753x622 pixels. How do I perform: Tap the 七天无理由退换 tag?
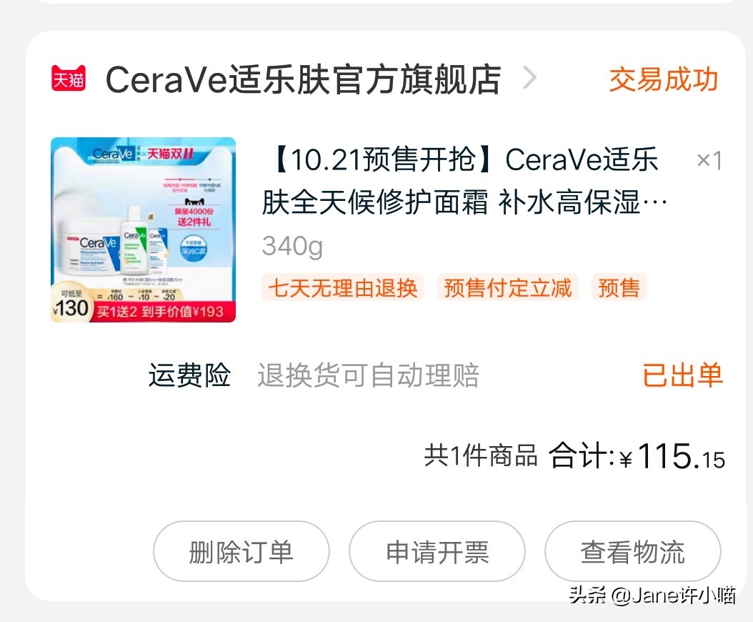coord(342,288)
